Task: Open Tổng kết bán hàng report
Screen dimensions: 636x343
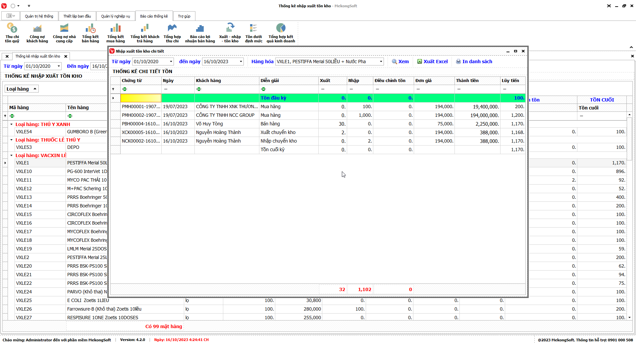Action: (x=90, y=32)
